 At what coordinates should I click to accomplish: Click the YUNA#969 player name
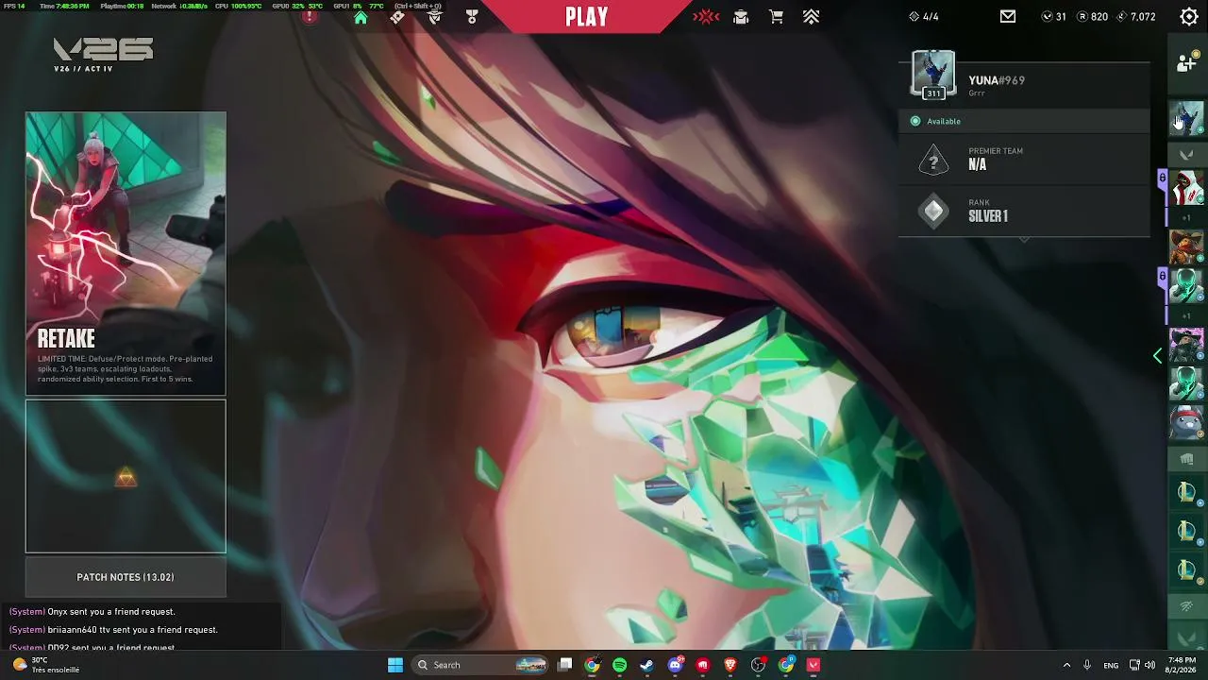[997, 80]
